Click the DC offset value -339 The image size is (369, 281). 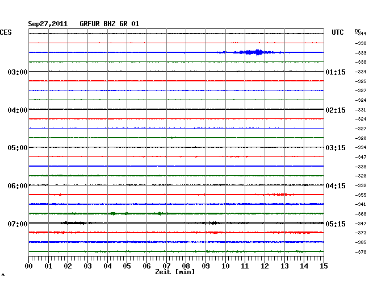360,53
